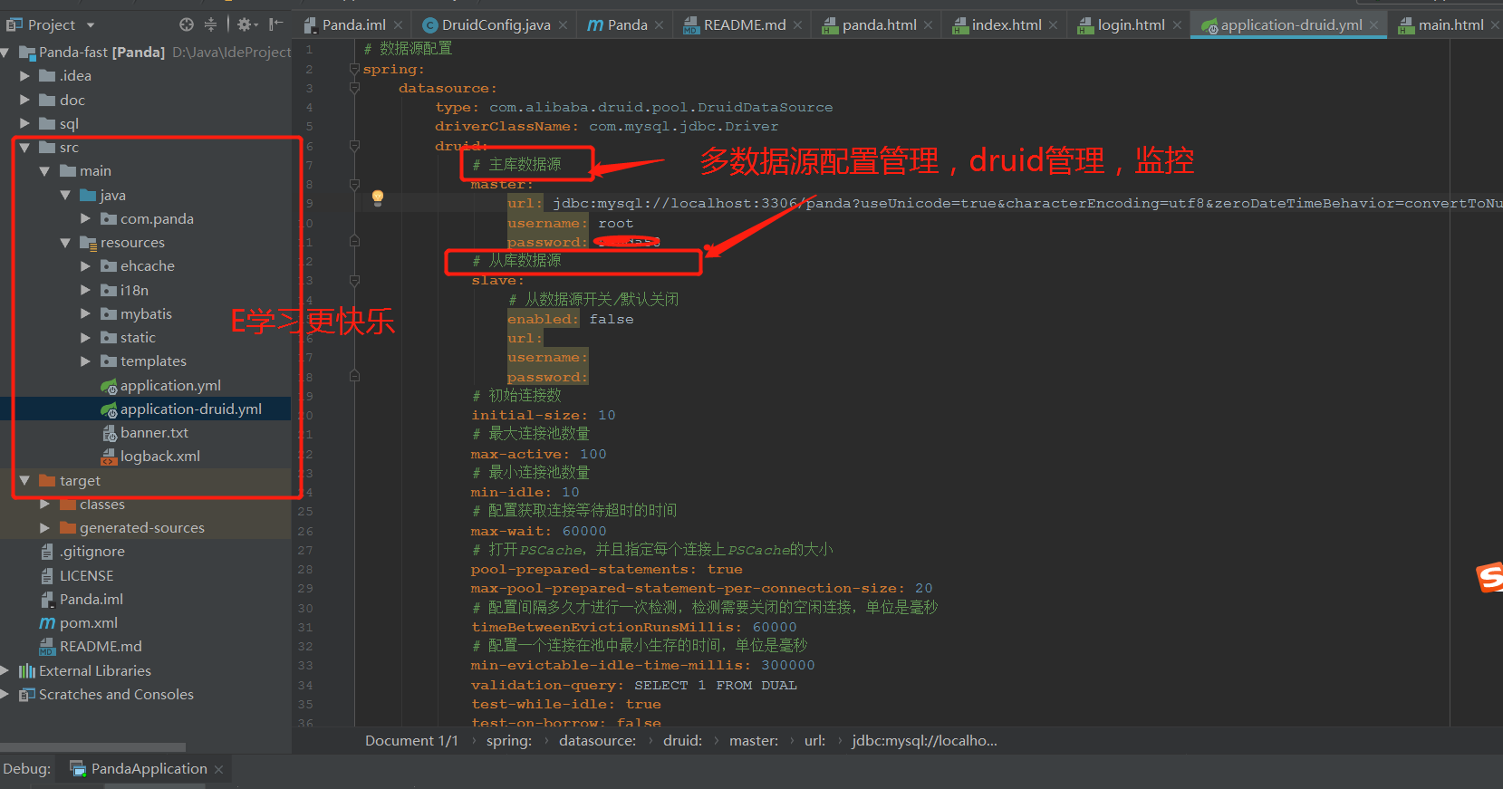Viewport: 1503px width, 789px height.
Task: Click the External Libraries bars icon
Action: (x=27, y=671)
